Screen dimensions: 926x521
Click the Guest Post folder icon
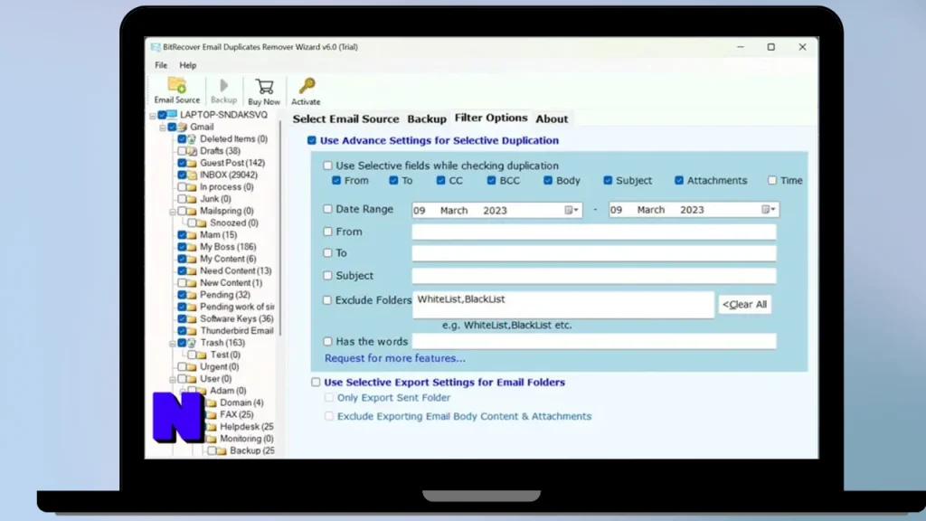(192, 163)
